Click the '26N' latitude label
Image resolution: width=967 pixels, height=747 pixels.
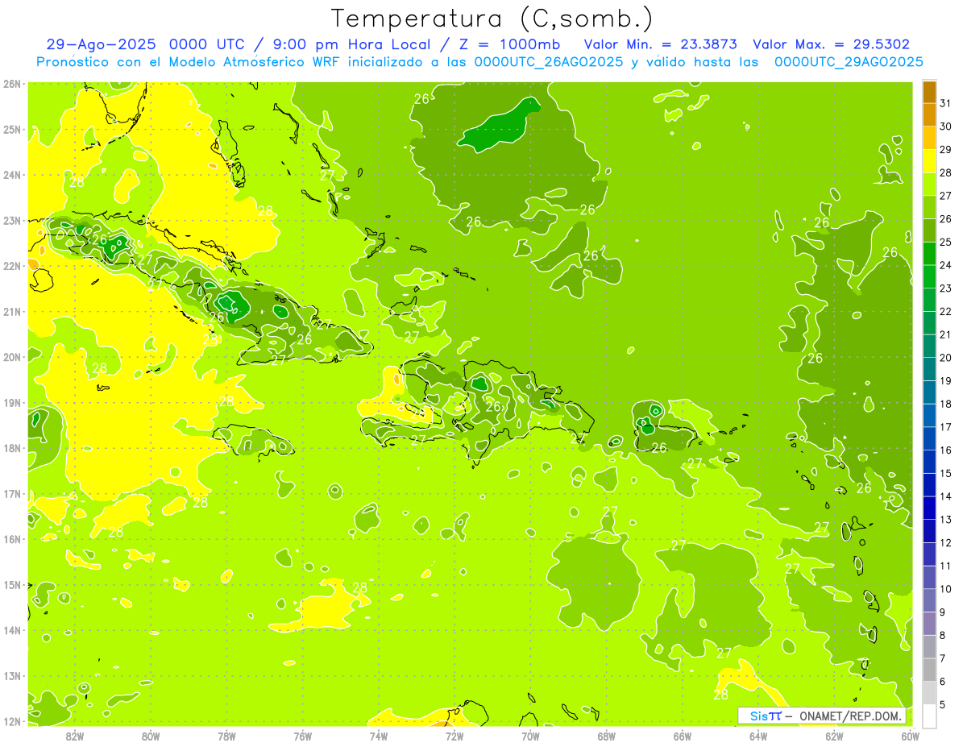12,84
